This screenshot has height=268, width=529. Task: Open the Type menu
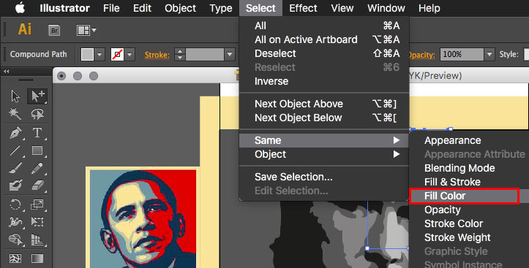[221, 8]
